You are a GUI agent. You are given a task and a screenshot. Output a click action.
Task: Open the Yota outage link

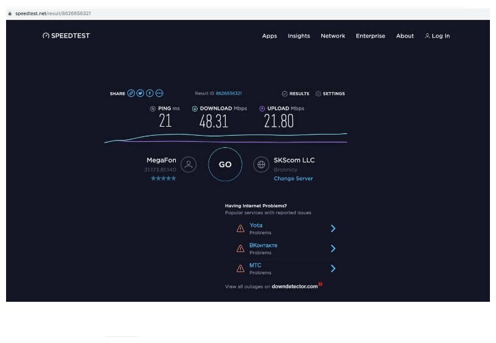(256, 225)
